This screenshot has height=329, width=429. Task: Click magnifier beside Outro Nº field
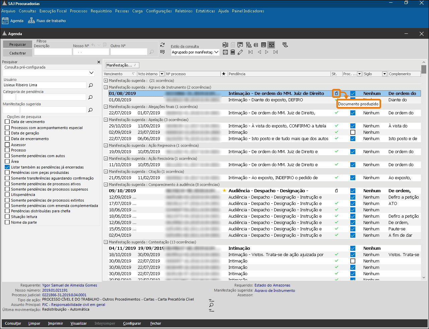[x=152, y=52]
